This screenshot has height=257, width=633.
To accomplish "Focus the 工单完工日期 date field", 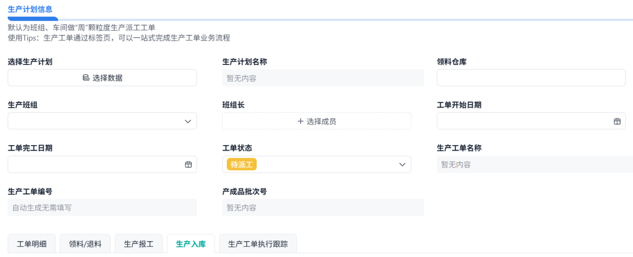I will pyautogui.click(x=95, y=165).
